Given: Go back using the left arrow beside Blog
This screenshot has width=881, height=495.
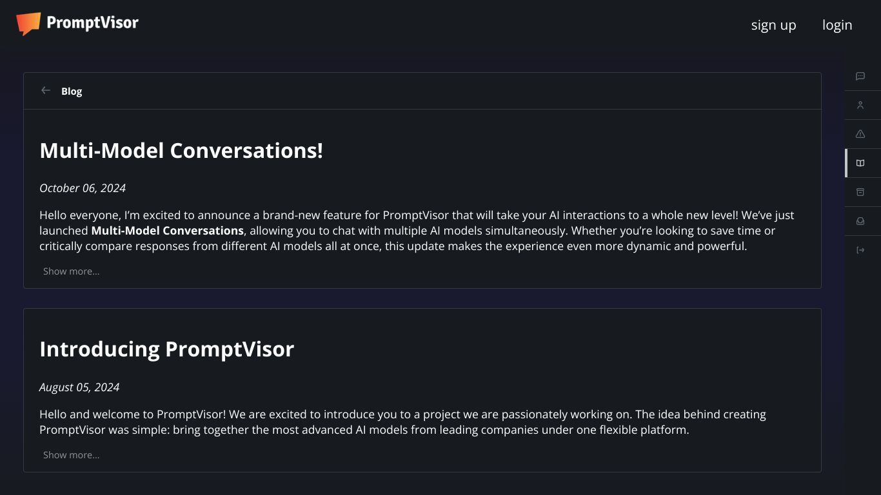Looking at the screenshot, I should coord(46,90).
